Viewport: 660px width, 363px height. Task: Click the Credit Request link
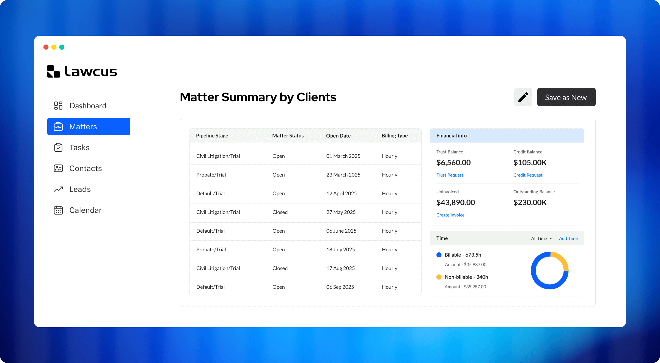click(528, 175)
